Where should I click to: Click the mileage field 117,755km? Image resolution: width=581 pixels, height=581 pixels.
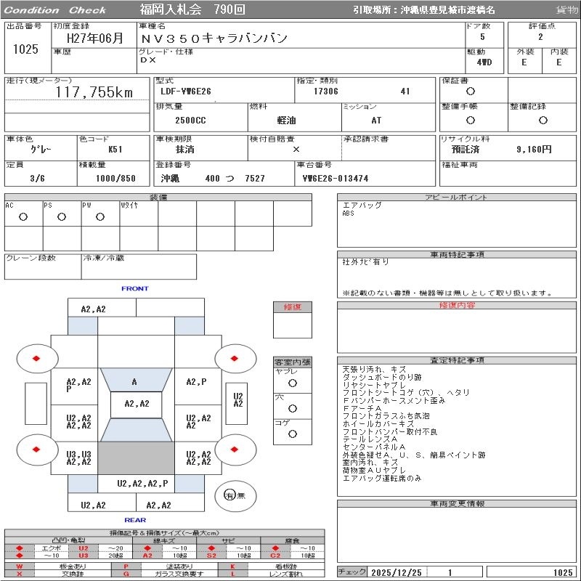(x=94, y=92)
